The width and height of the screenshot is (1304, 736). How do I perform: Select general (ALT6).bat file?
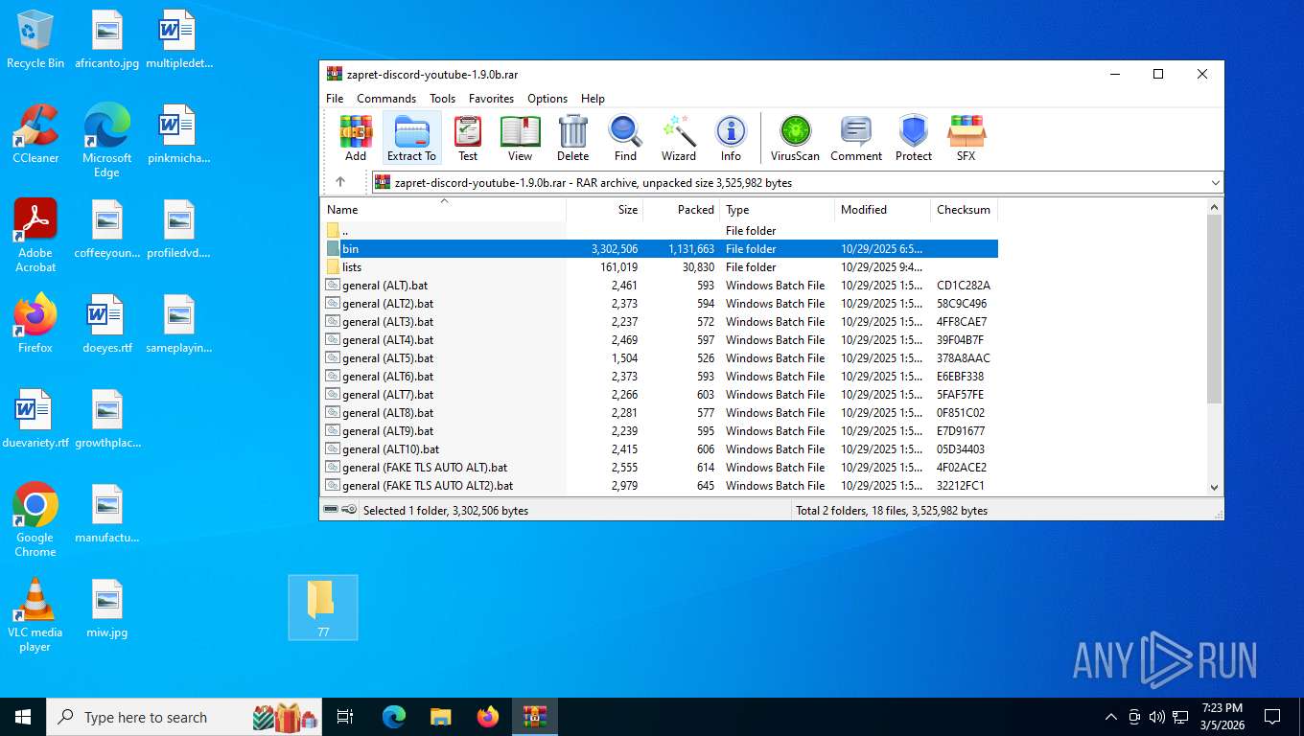point(660,376)
